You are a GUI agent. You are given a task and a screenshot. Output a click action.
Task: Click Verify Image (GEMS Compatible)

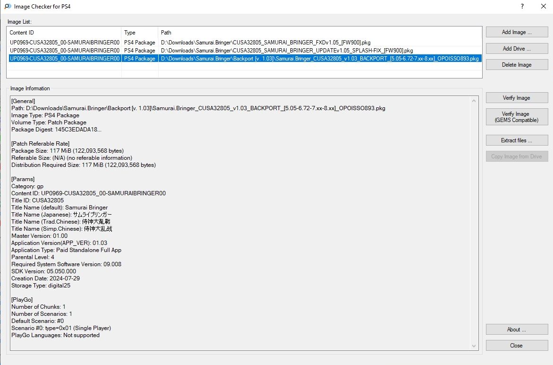[517, 117]
